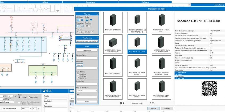
Task: Click the Filtrer button
Action: pos(87,102)
